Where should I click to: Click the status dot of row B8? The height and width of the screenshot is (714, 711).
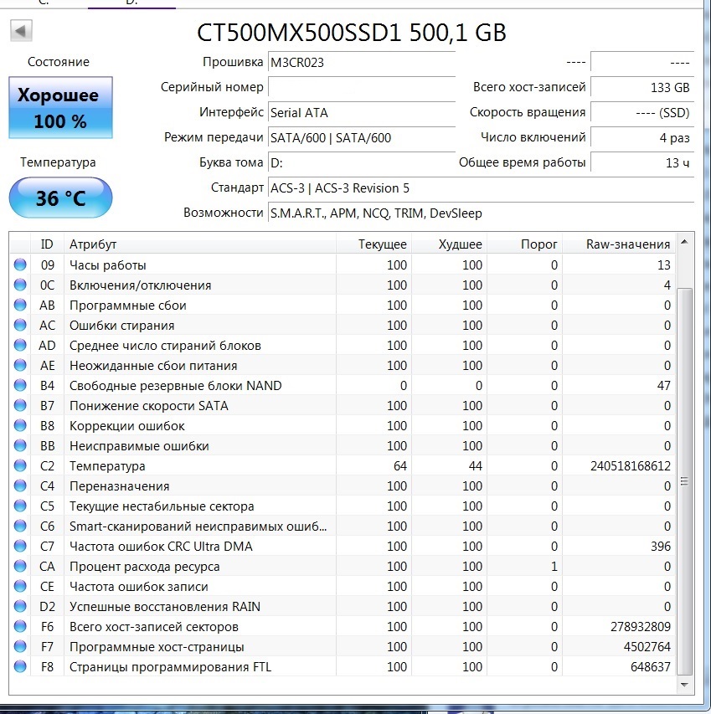20,425
